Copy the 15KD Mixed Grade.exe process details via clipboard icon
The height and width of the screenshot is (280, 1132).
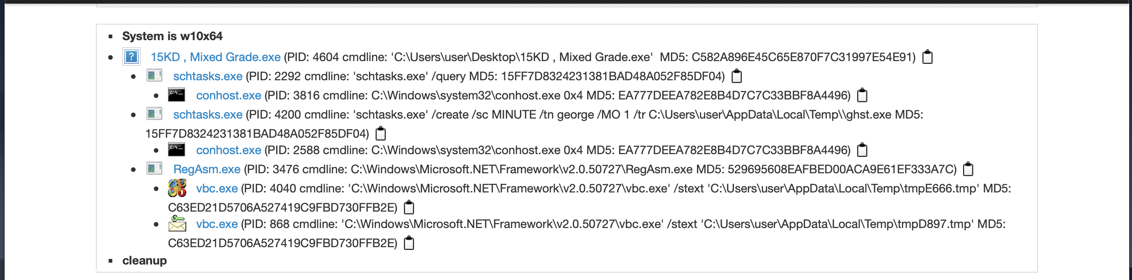tap(927, 57)
